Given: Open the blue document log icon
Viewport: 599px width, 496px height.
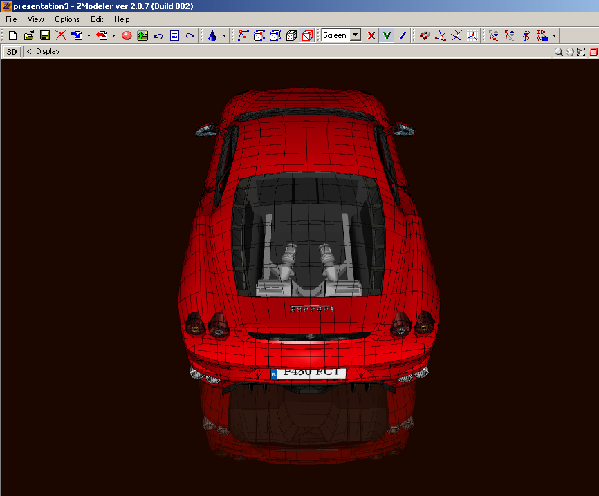Looking at the screenshot, I should [174, 35].
